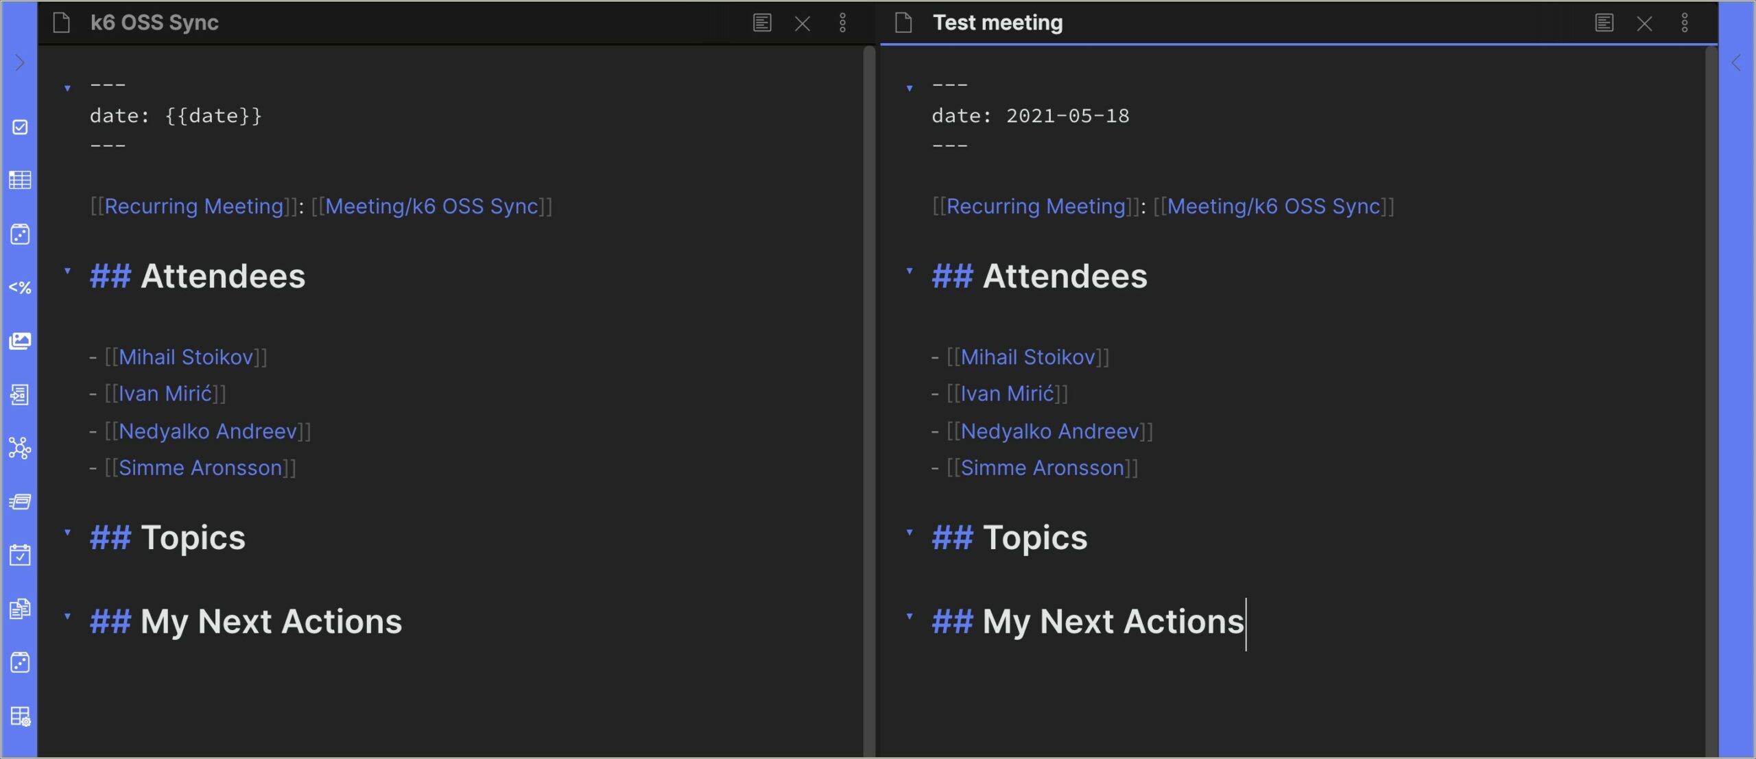Select the image/media icon in sidebar

(19, 341)
